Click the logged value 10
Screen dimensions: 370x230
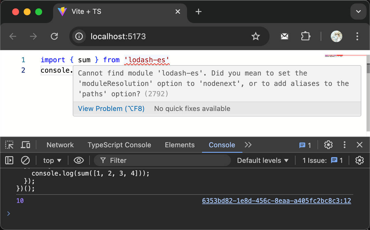[x=20, y=201]
